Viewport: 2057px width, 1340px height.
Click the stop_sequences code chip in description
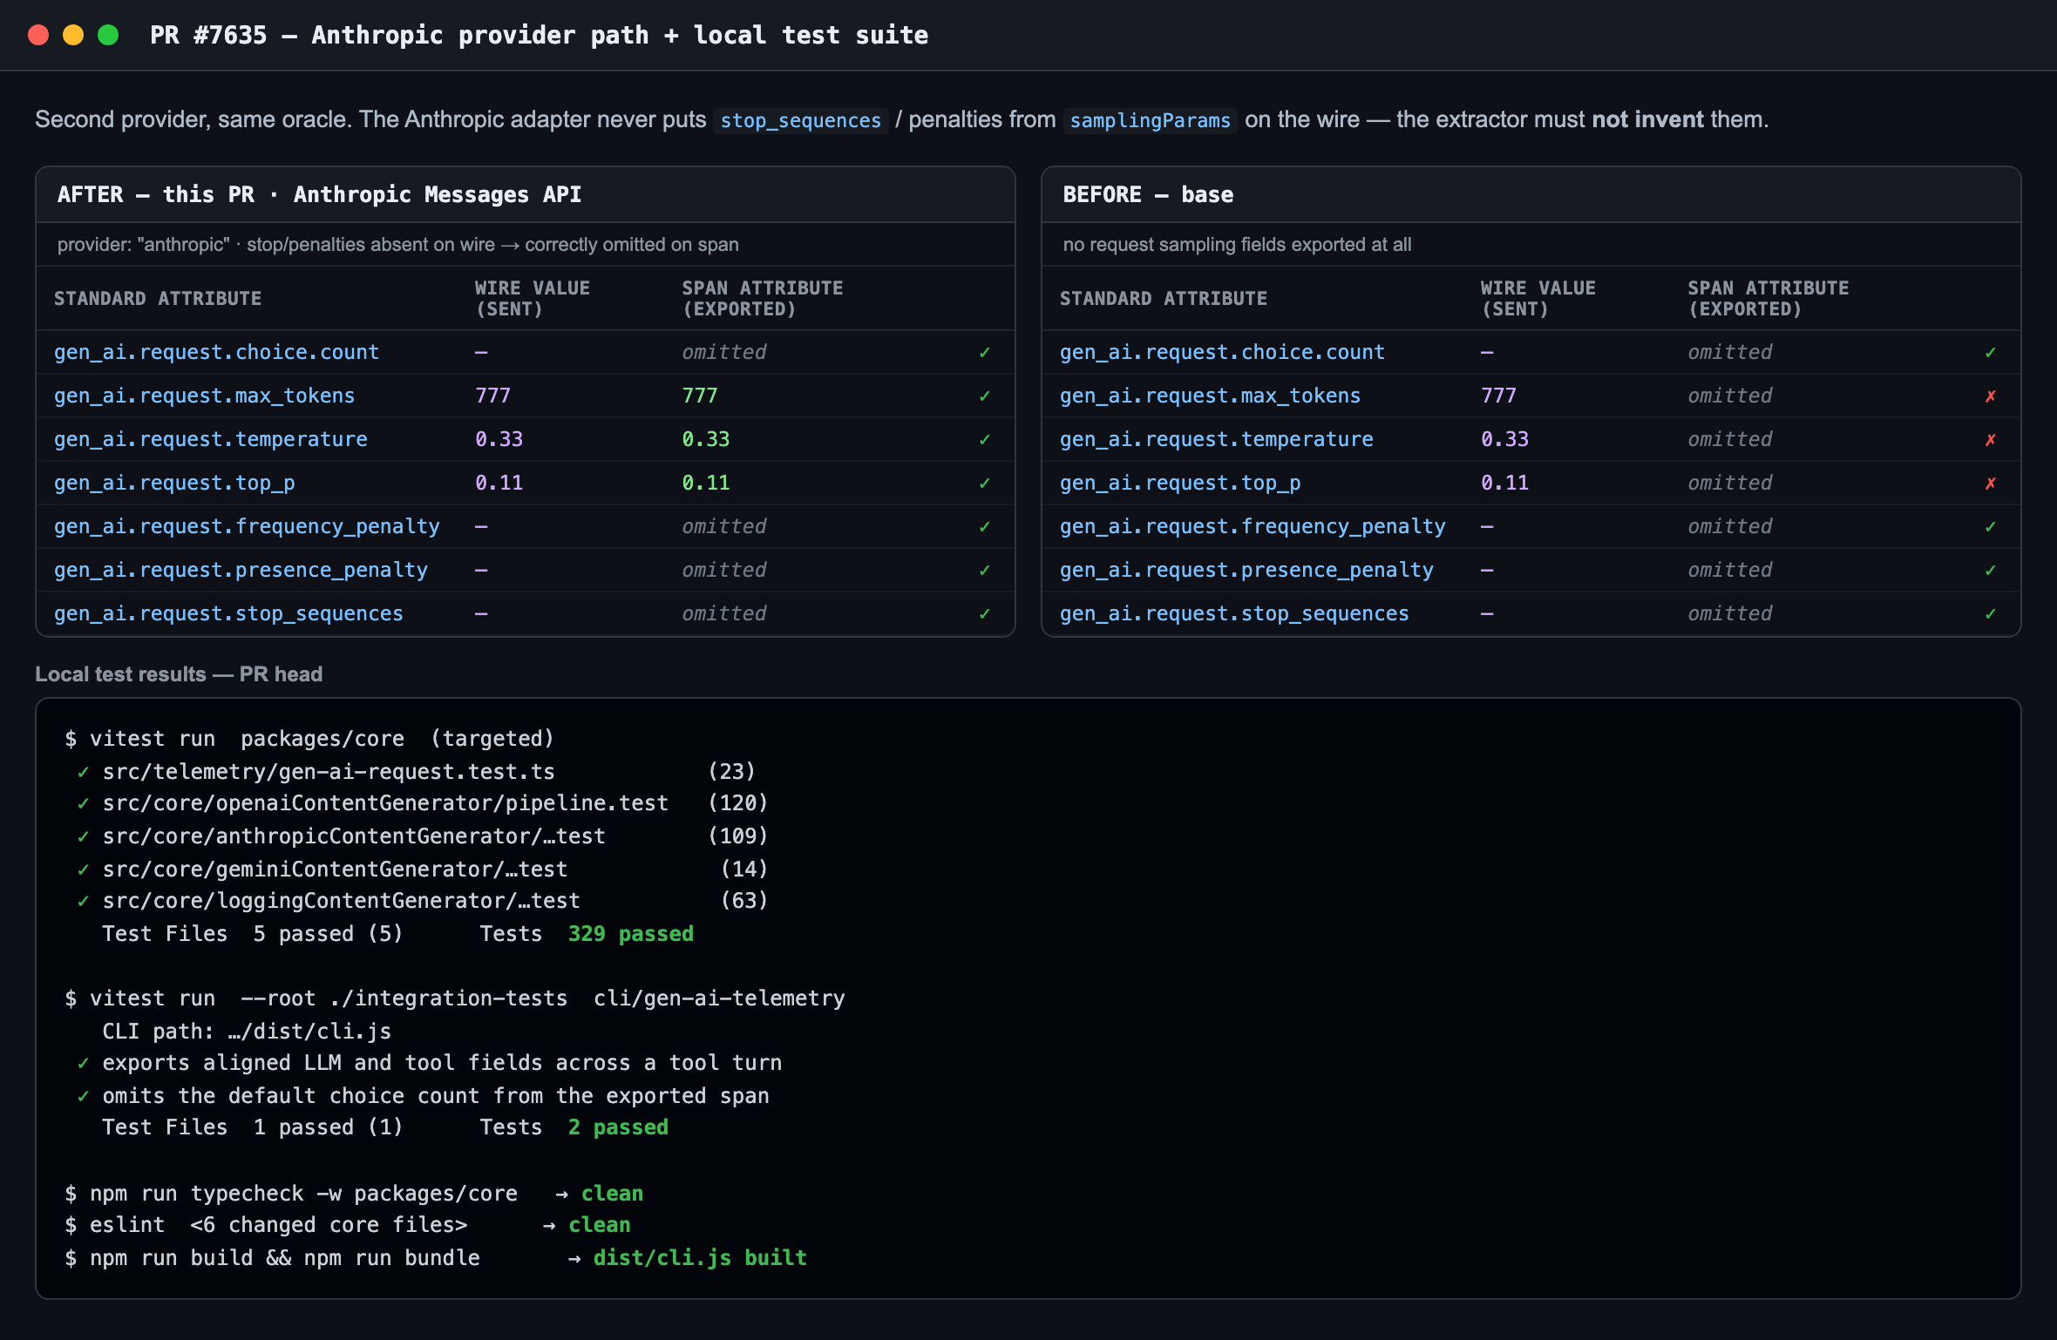coord(800,120)
